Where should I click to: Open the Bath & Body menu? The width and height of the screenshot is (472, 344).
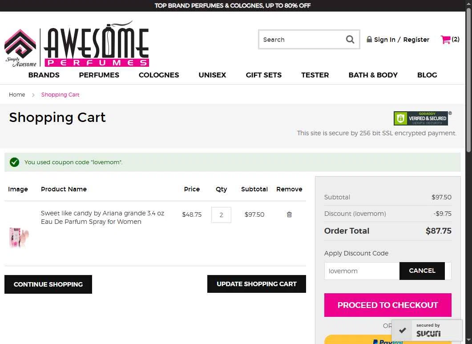[x=373, y=75]
